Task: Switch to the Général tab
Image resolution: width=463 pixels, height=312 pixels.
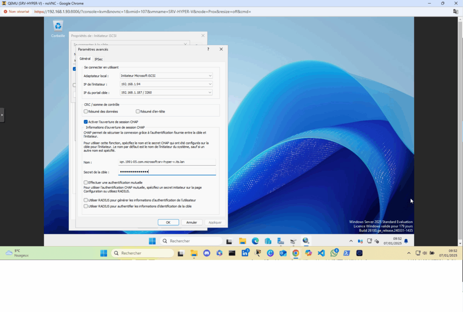Action: tap(85, 59)
